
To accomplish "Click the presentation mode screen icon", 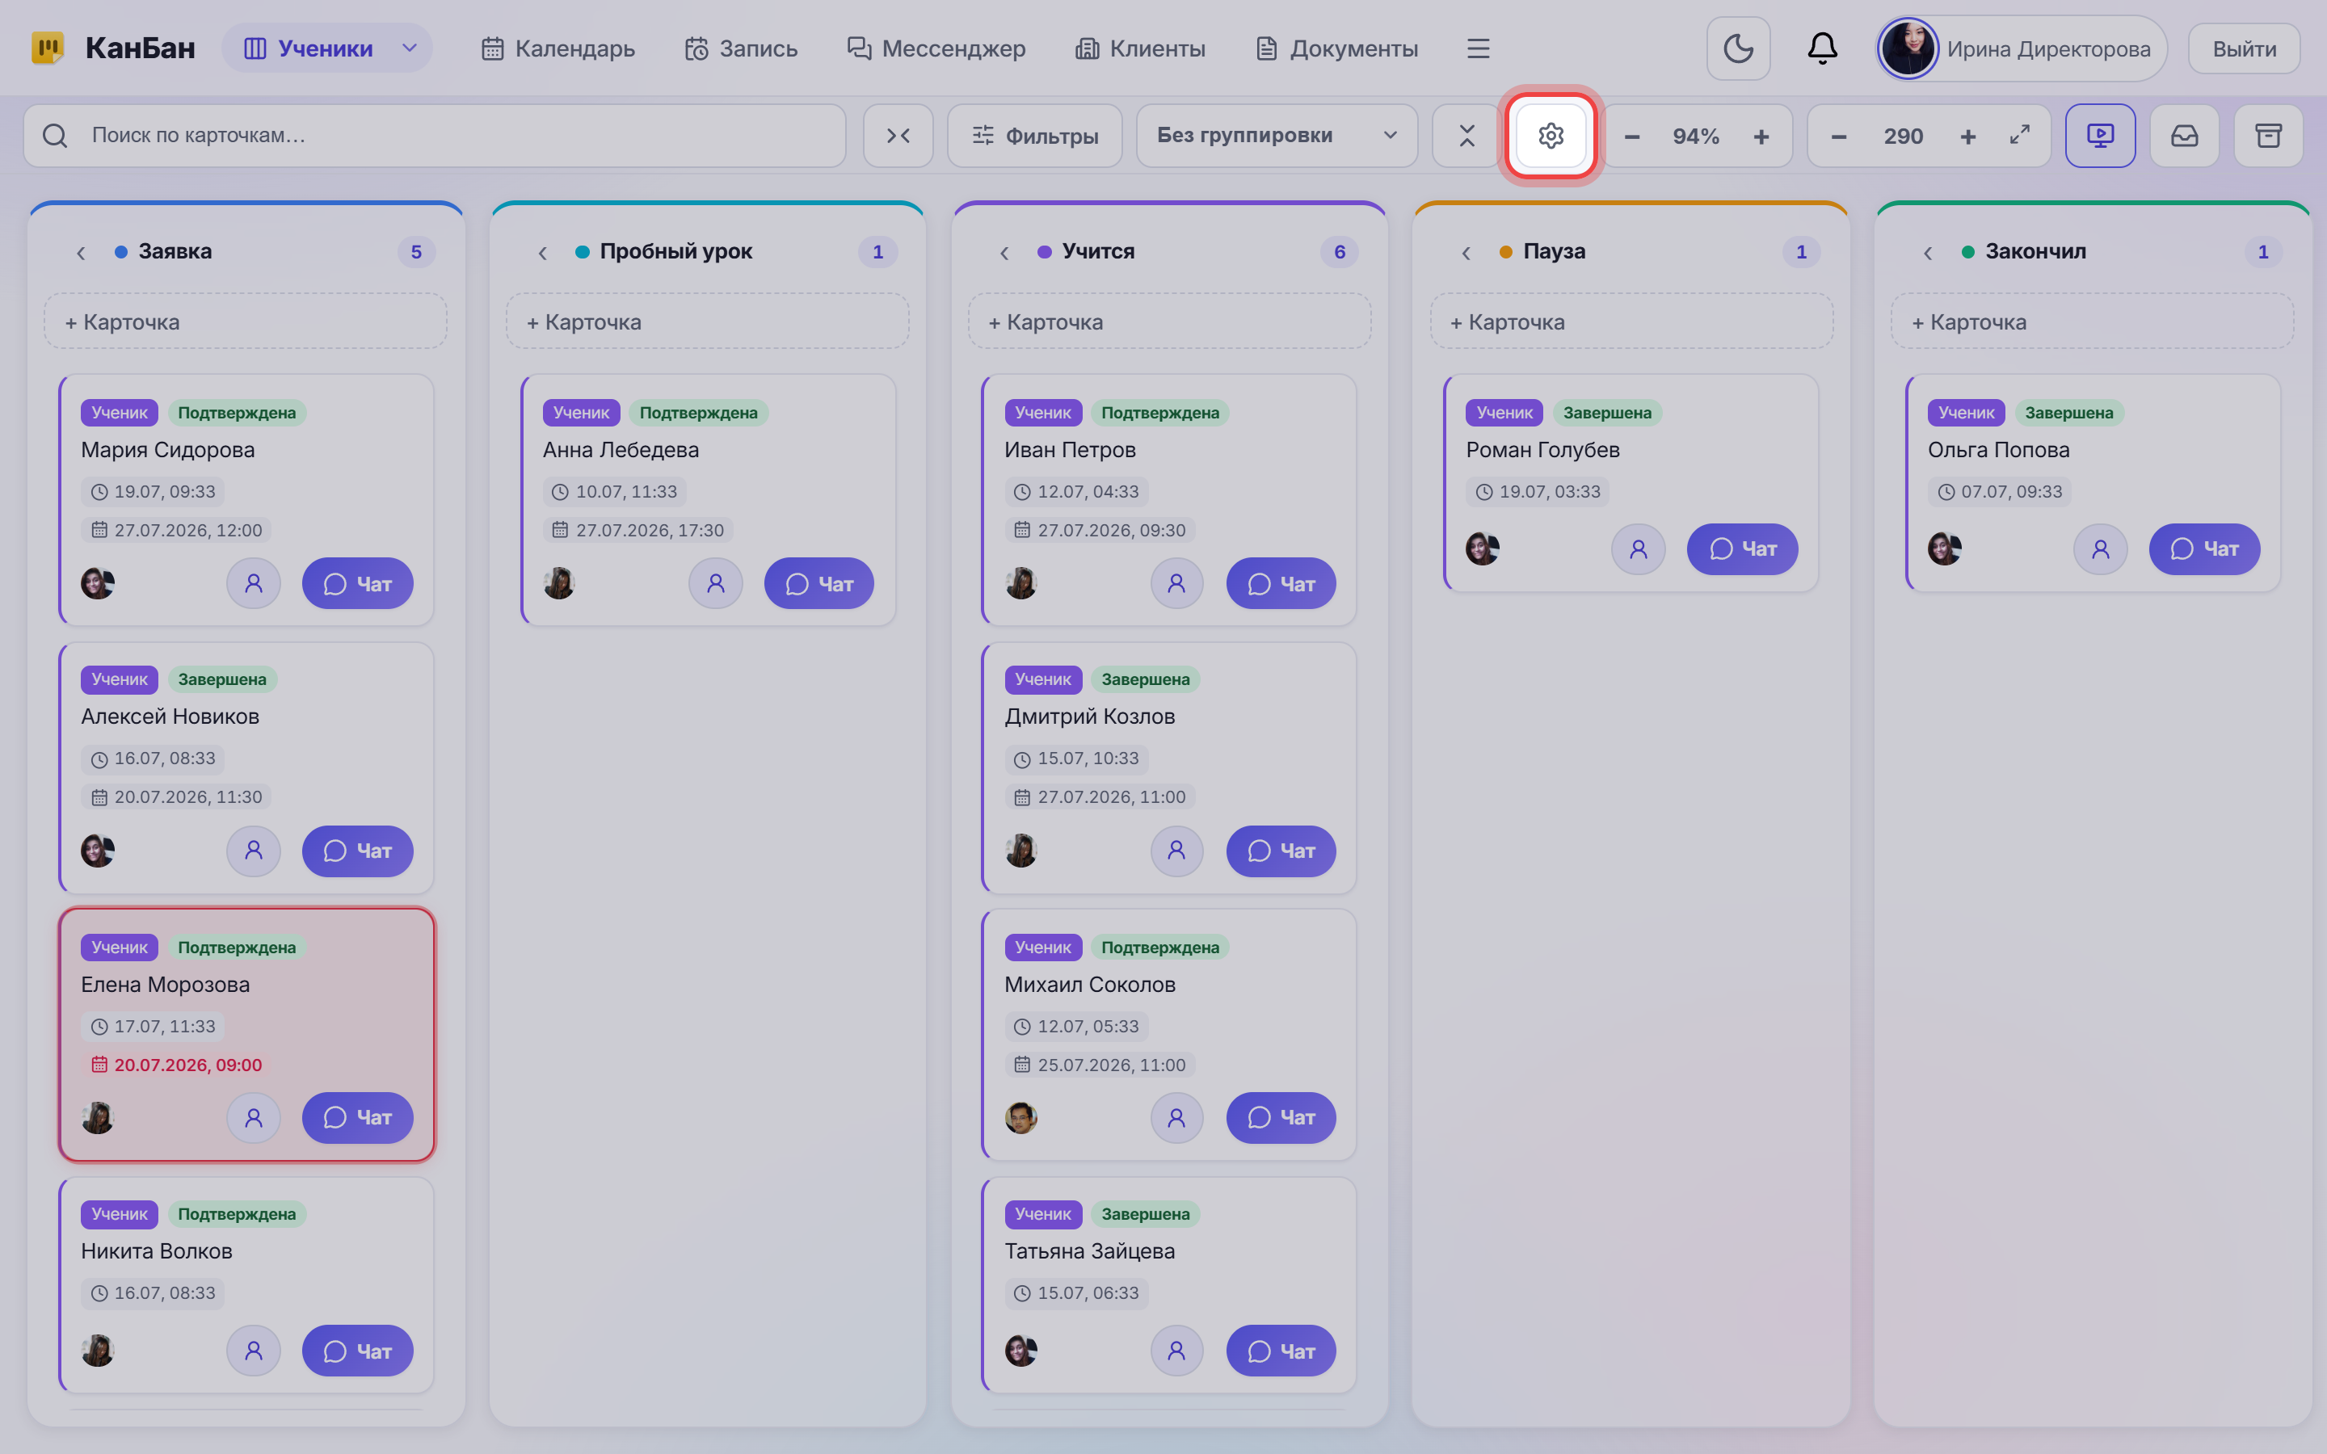I will [2100, 136].
